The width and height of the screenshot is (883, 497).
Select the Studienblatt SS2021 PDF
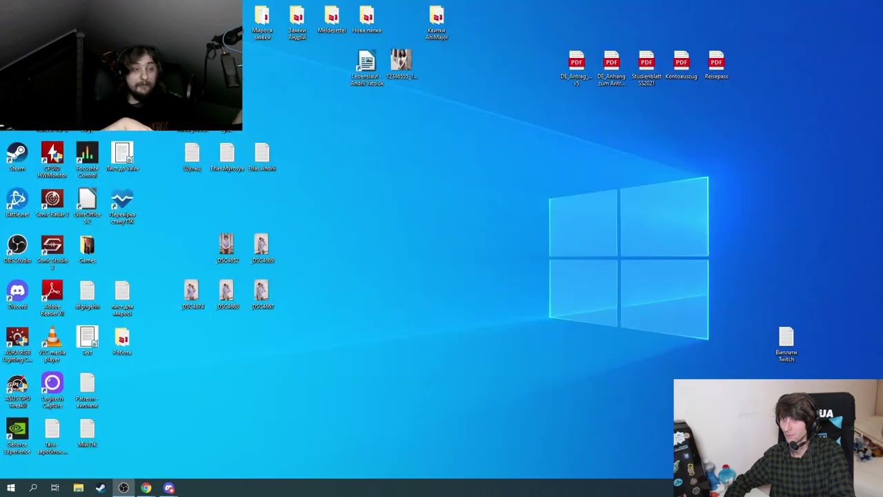[646, 68]
